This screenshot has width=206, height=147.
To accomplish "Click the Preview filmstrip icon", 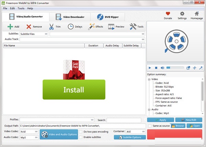I will click(111, 26).
